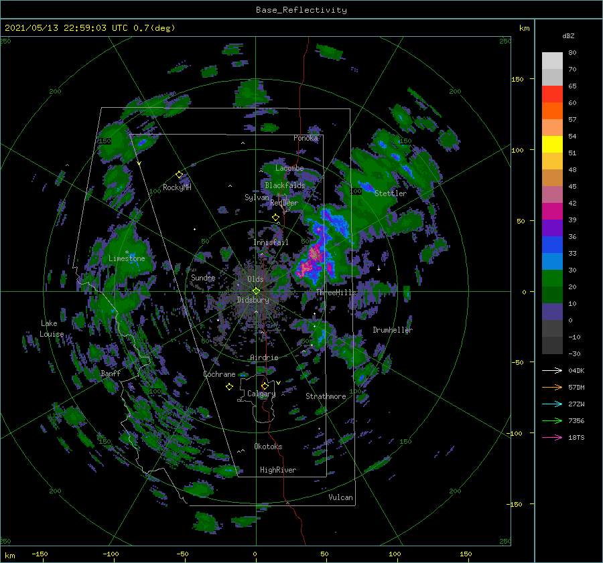Click the Okotoks city label

pyautogui.click(x=268, y=447)
